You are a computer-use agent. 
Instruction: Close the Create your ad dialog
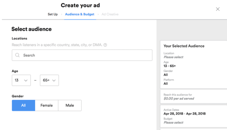[x=217, y=9]
